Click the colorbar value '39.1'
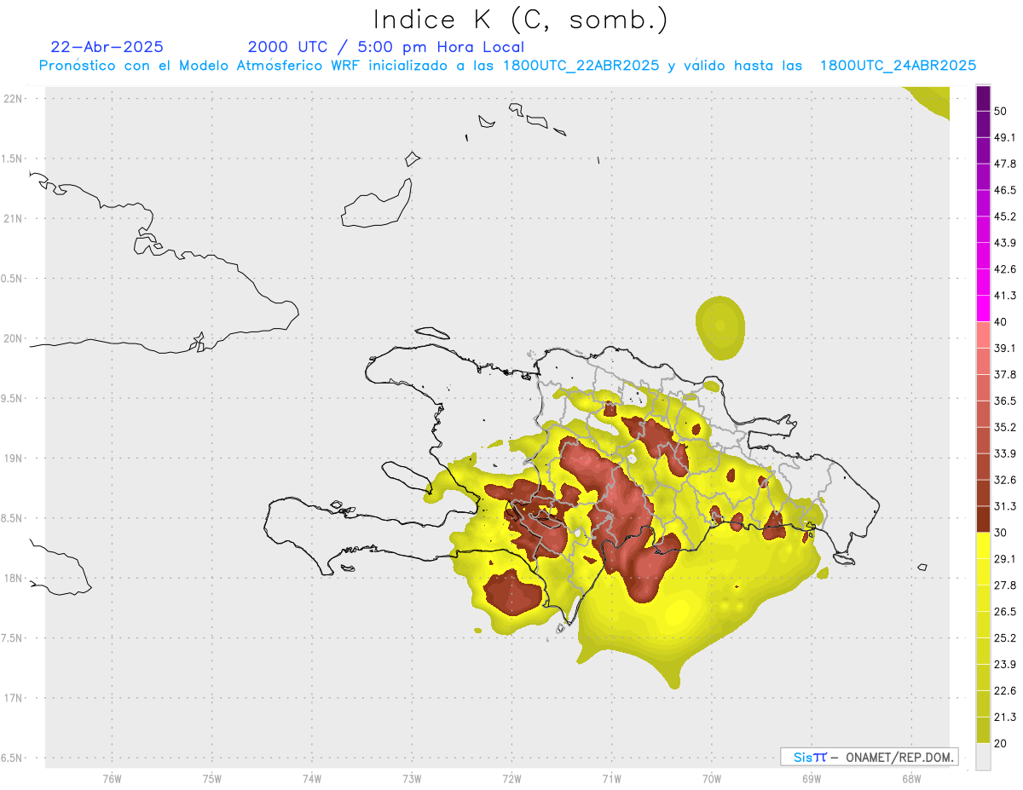Viewport: 1023px width, 790px height. click(1005, 348)
